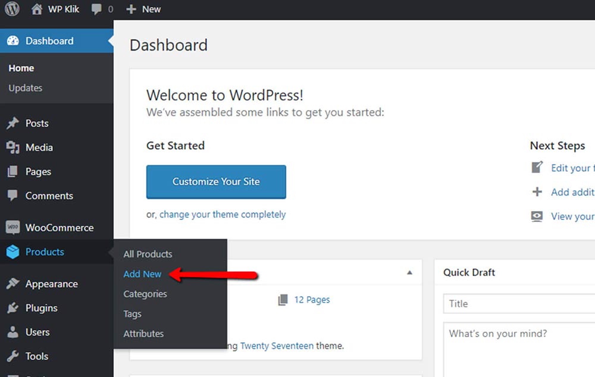Viewport: 595px width, 377px height.
Task: Open the View your site link
Action: 573,216
